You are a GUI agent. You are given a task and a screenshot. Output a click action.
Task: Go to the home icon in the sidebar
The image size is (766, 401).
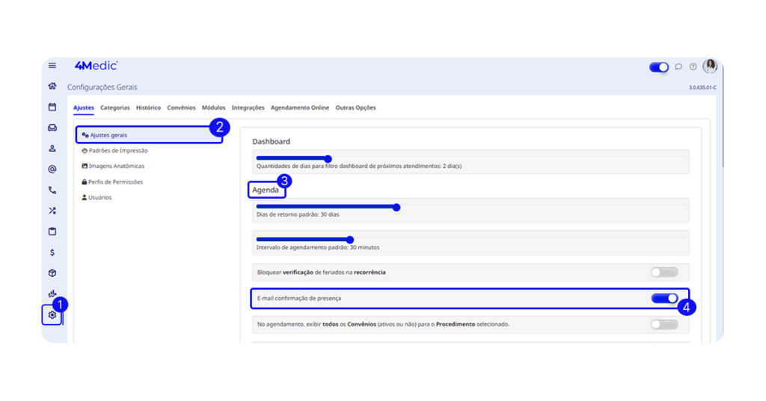point(52,87)
